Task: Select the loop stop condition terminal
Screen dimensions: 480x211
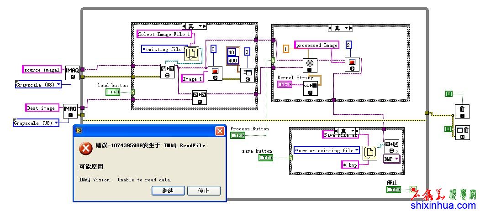Action: tap(413, 190)
